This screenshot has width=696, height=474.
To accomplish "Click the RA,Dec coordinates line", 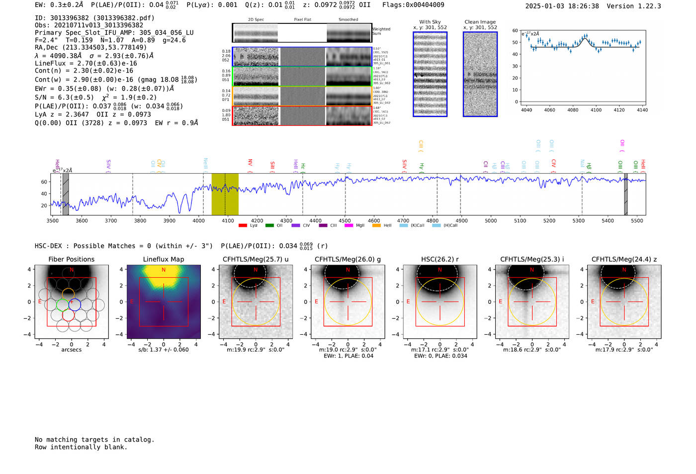I will pos(91,47).
